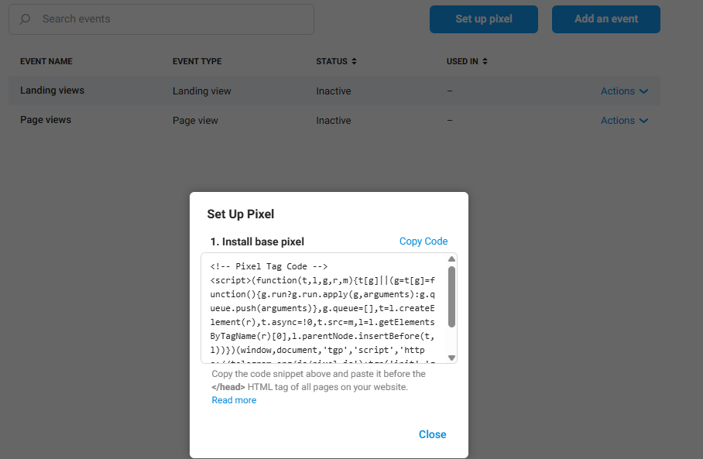
Task: Click the code box scrollbar thumb
Action: [451, 296]
